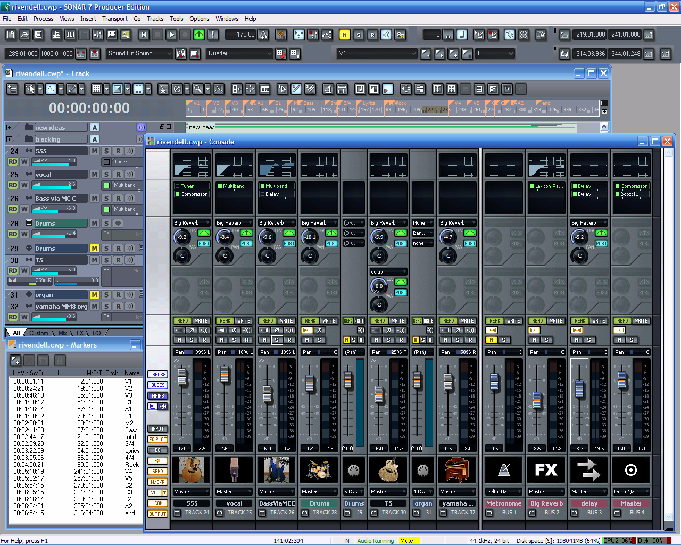Toggle MAINS strips in Console
Viewport: 681px width, 545px height.
pos(157,396)
